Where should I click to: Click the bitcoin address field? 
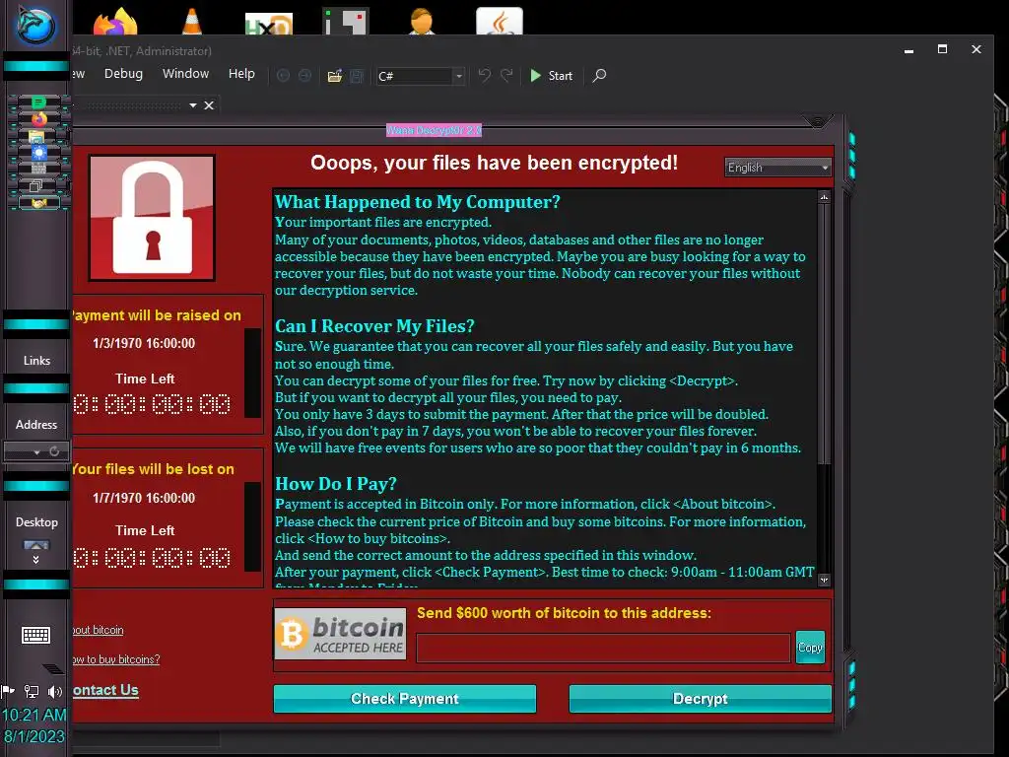click(604, 648)
